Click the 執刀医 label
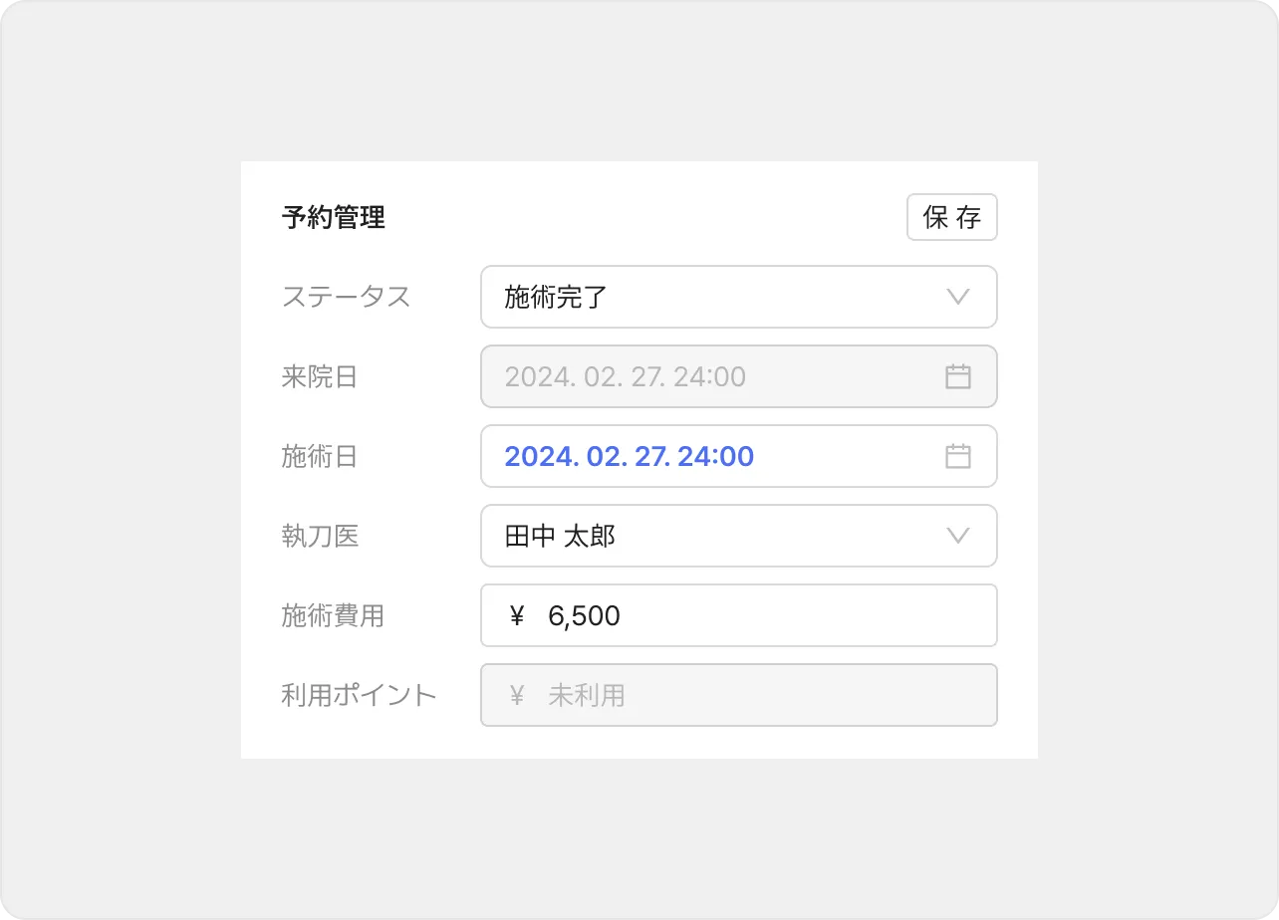1279x920 pixels. [319, 536]
